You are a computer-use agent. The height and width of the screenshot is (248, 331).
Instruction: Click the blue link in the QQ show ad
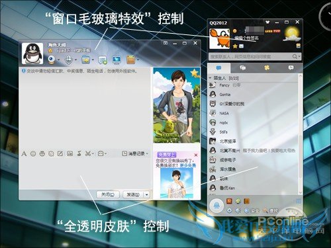188,165
